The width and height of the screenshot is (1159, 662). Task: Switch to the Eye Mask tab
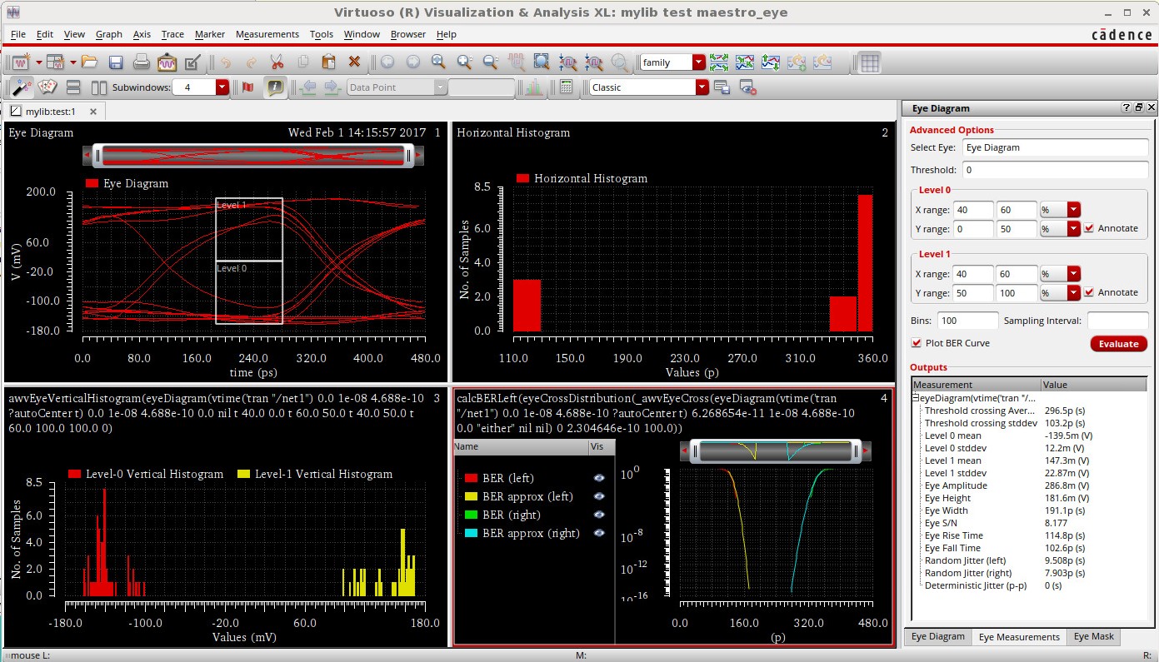coord(1093,636)
